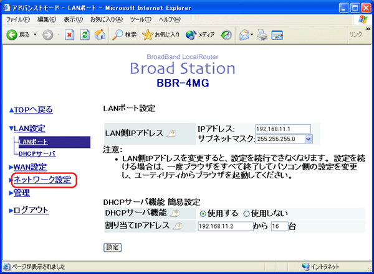Open the Mail envelope toolbar icon
The image size is (374, 274).
tap(244, 35)
